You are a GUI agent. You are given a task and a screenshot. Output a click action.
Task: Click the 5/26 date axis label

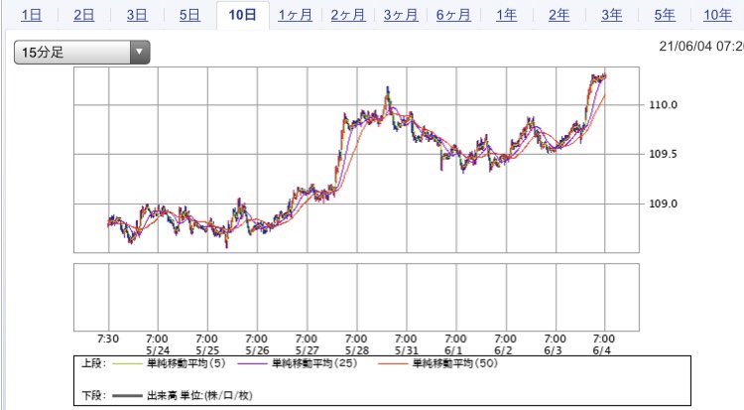click(x=257, y=350)
